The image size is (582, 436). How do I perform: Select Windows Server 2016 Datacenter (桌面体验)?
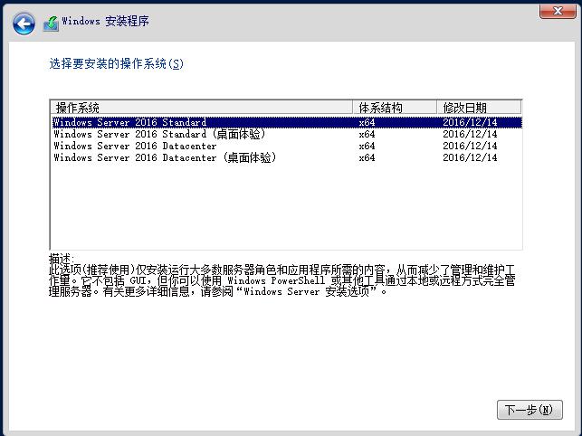[287, 157]
